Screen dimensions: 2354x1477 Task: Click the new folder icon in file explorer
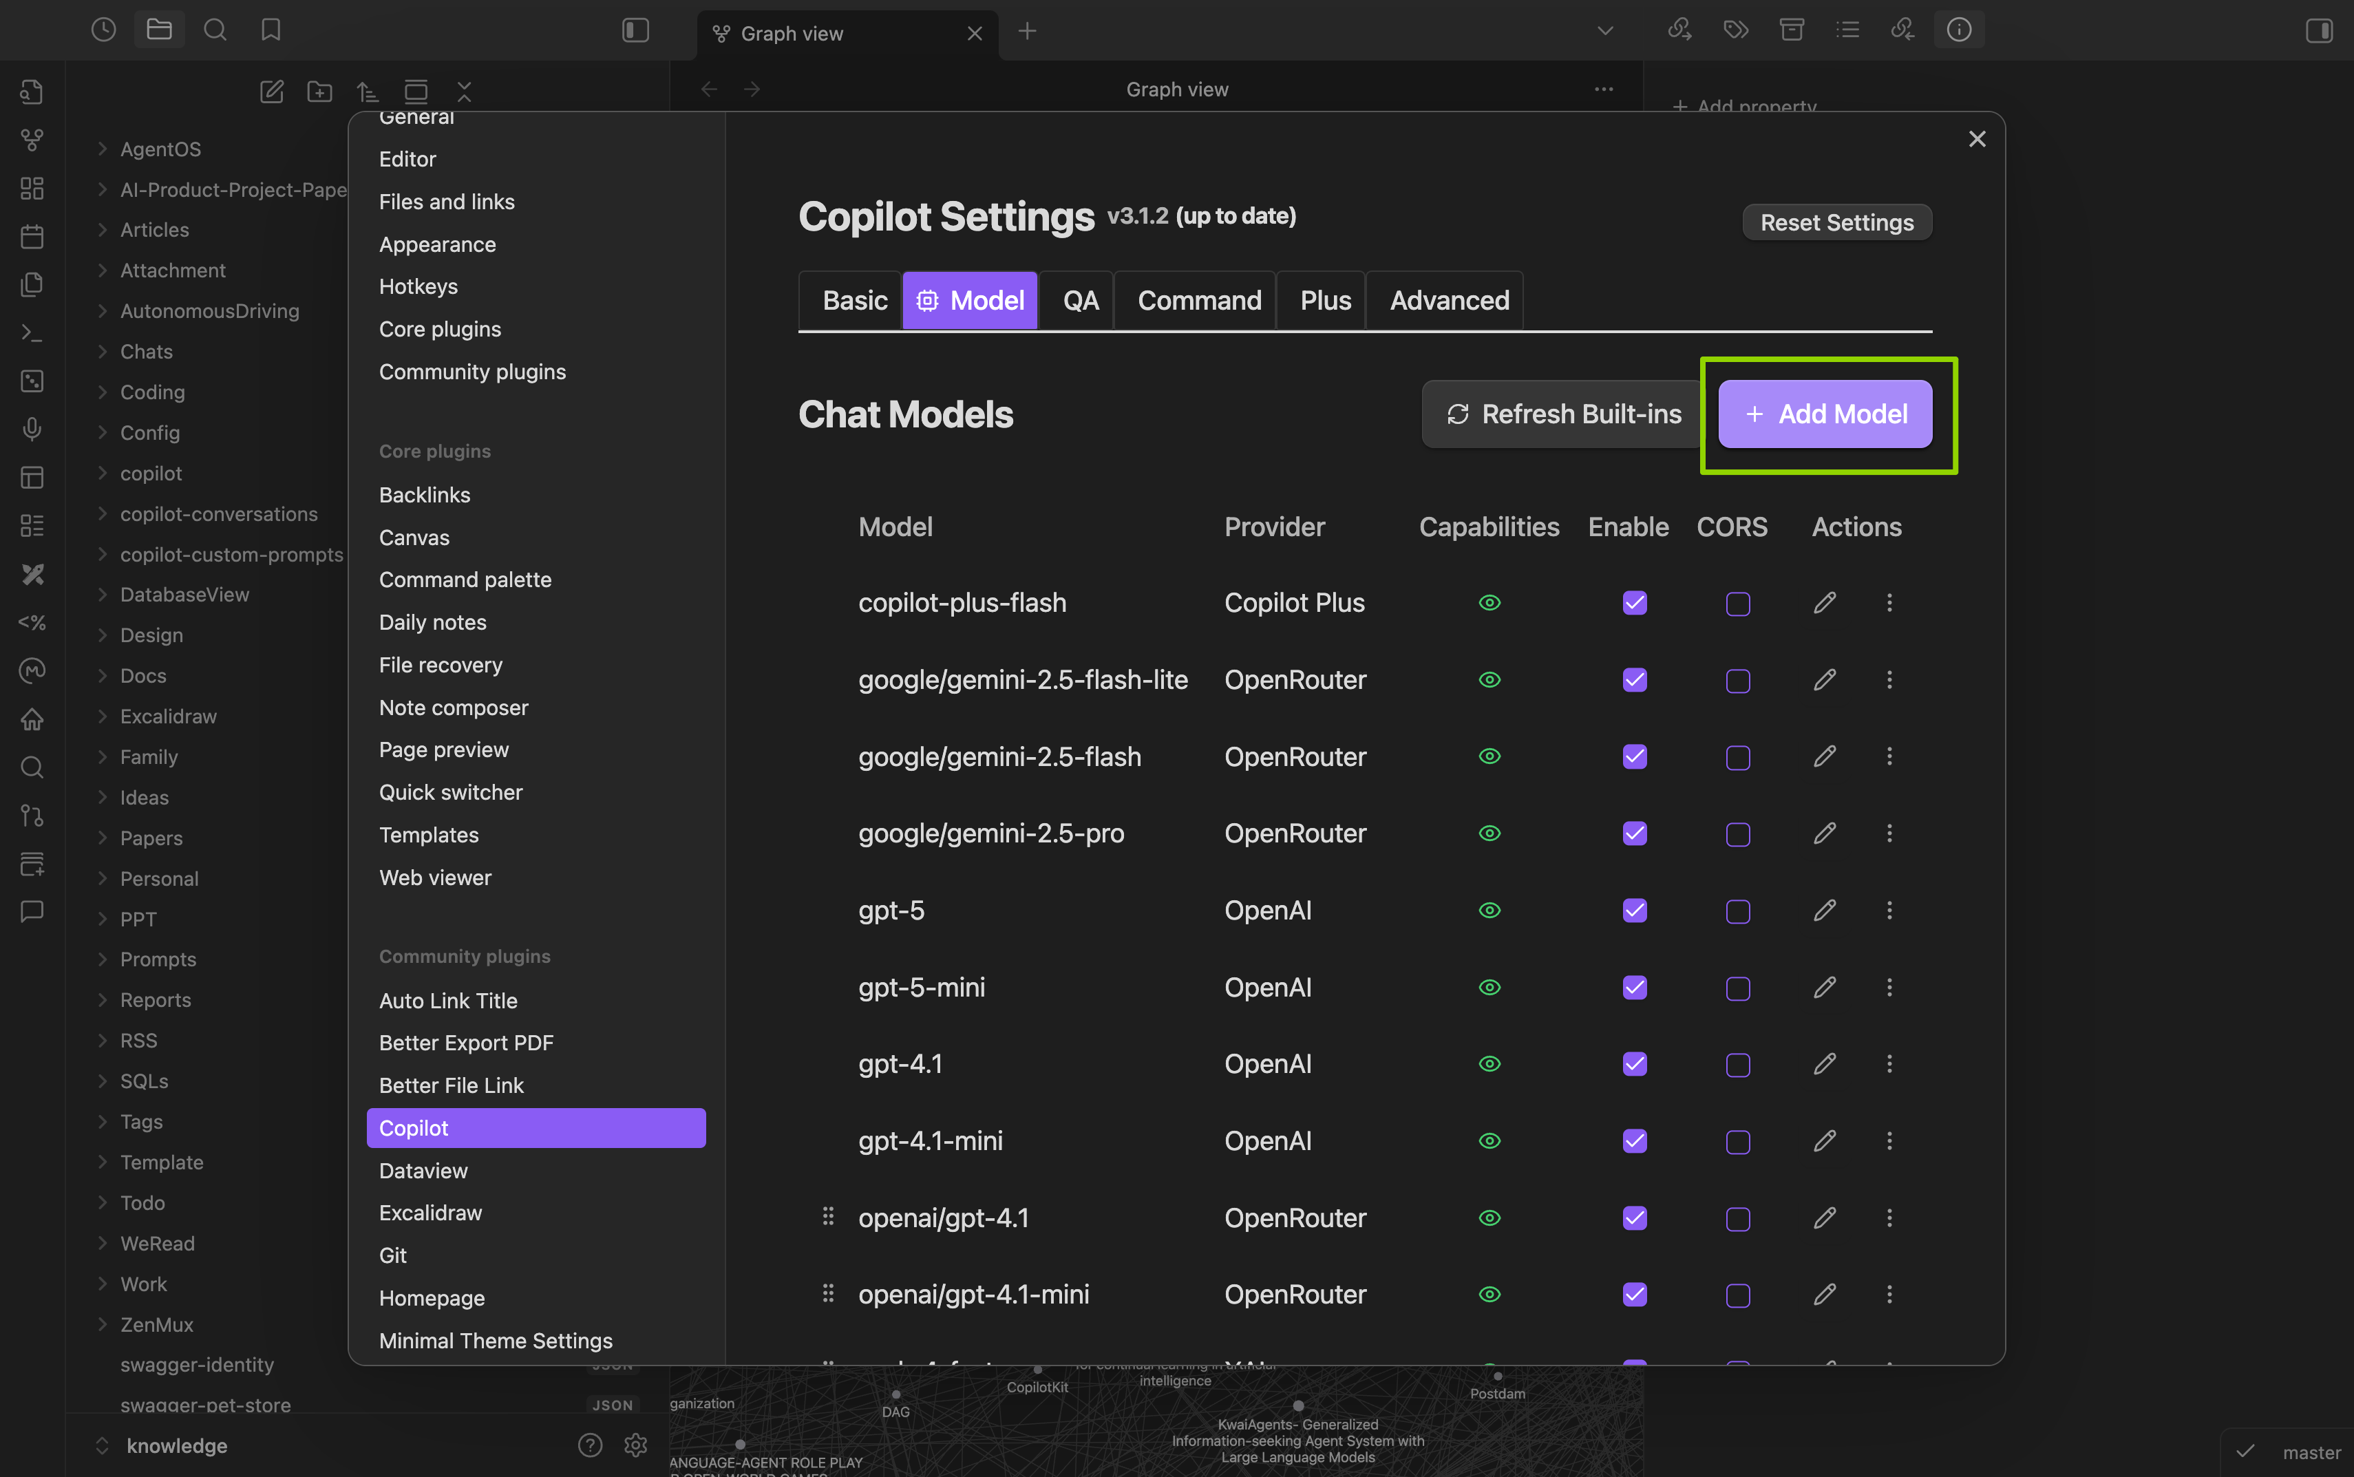(319, 92)
